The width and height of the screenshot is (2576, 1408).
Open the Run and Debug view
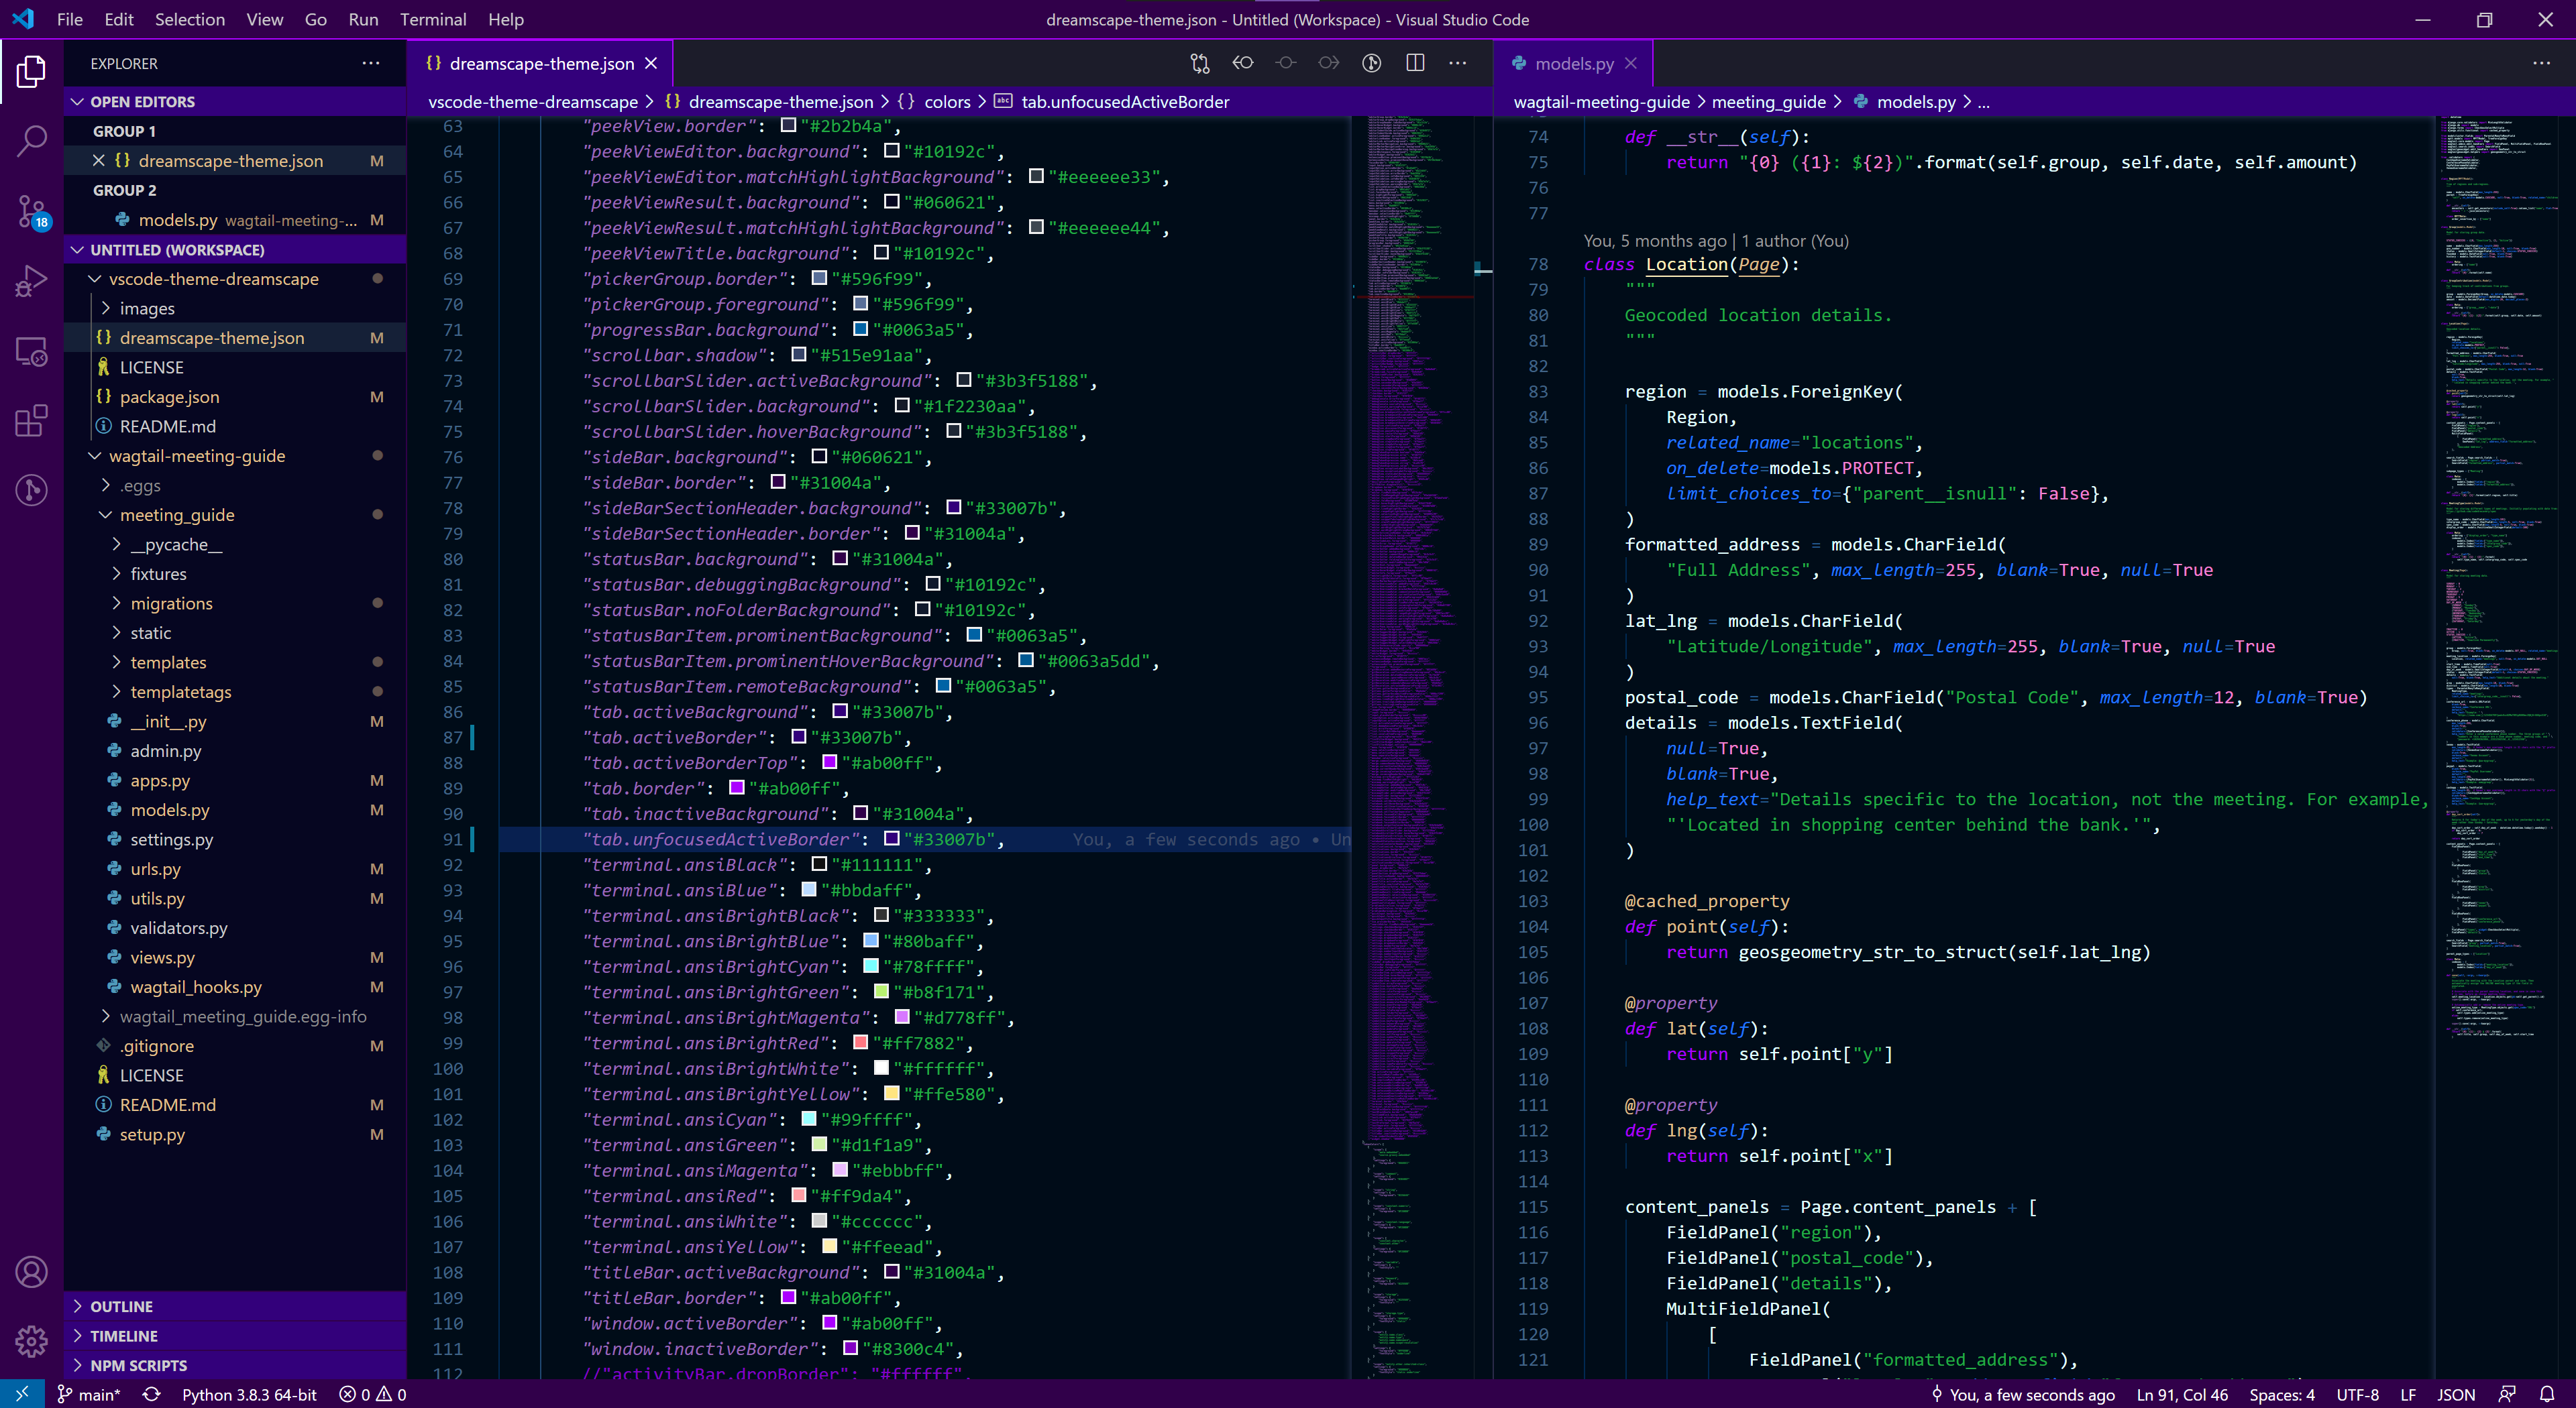(32, 281)
